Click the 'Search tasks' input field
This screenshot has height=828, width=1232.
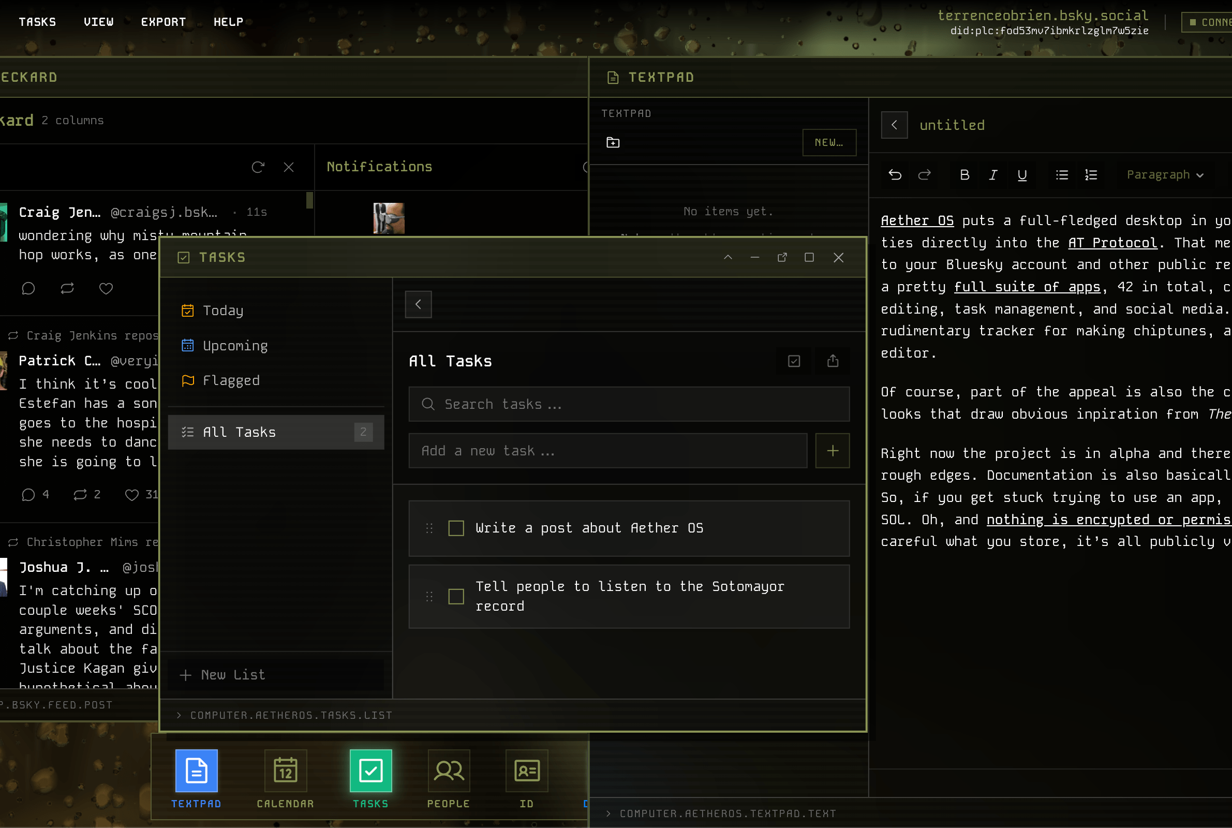coord(628,405)
